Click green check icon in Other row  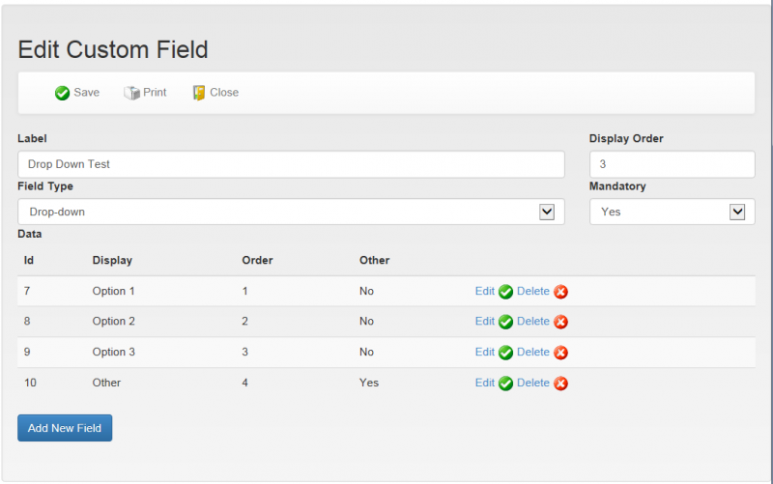pyautogui.click(x=505, y=383)
